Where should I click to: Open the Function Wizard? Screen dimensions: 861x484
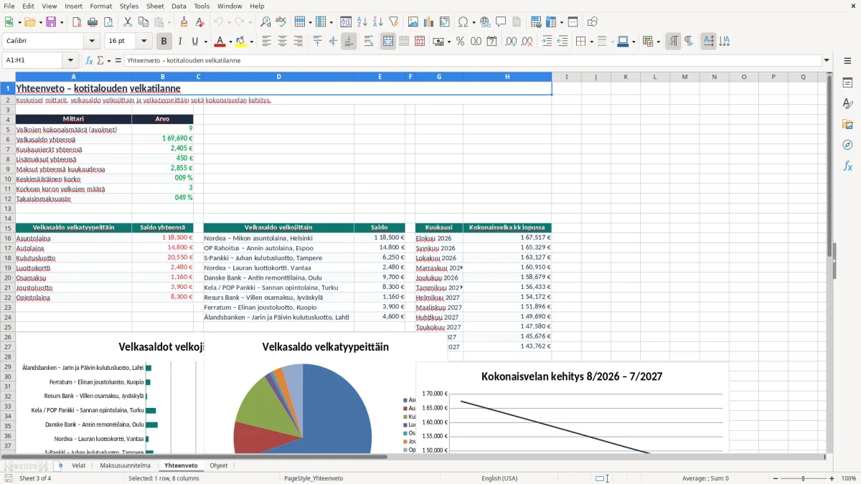click(90, 61)
